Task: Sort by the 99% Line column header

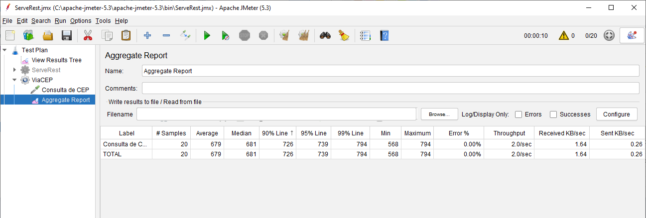Action: click(351, 133)
